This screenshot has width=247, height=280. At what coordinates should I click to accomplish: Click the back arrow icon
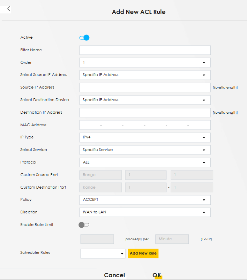pos(9,9)
